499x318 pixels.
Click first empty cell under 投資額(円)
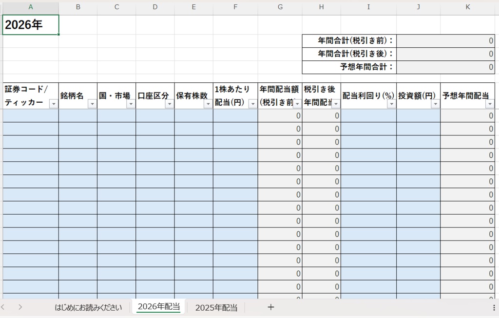pos(418,116)
